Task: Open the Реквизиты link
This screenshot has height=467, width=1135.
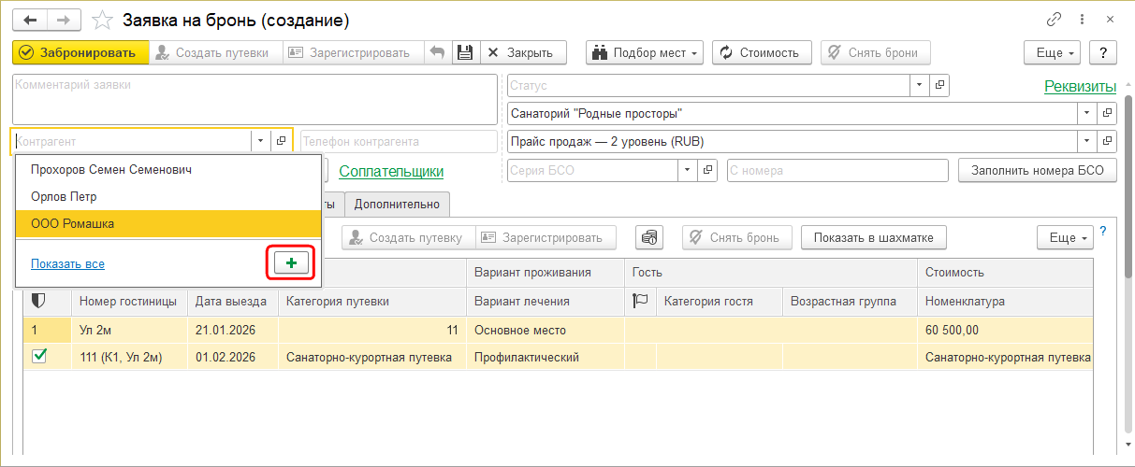Action: click(x=1080, y=87)
